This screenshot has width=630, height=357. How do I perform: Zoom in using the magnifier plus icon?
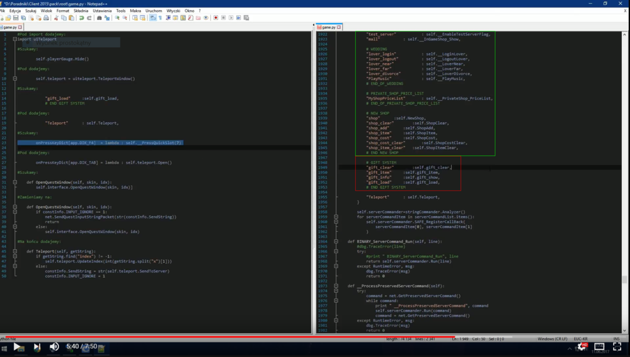(x=117, y=18)
